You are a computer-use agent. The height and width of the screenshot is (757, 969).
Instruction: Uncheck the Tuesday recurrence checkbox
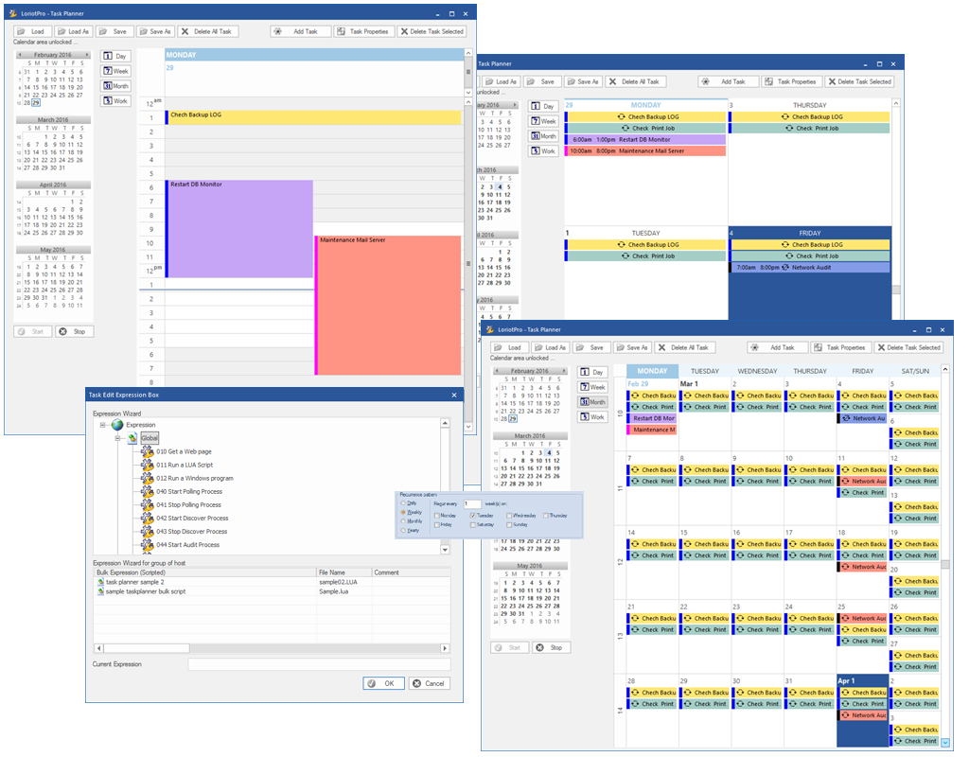(473, 516)
